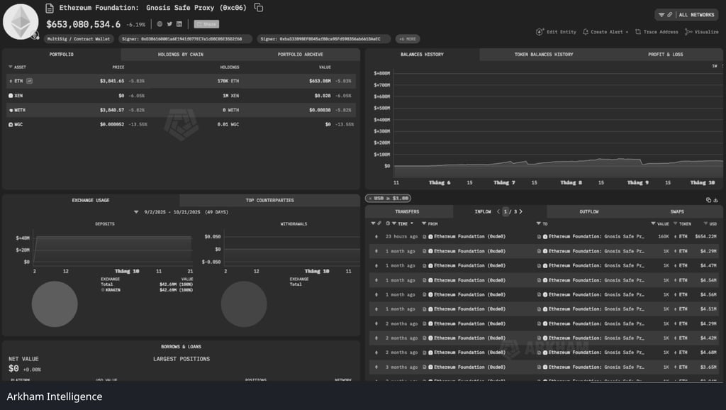Click the link filter icon in the transfers header
The image size is (726, 410).
tap(379, 223)
